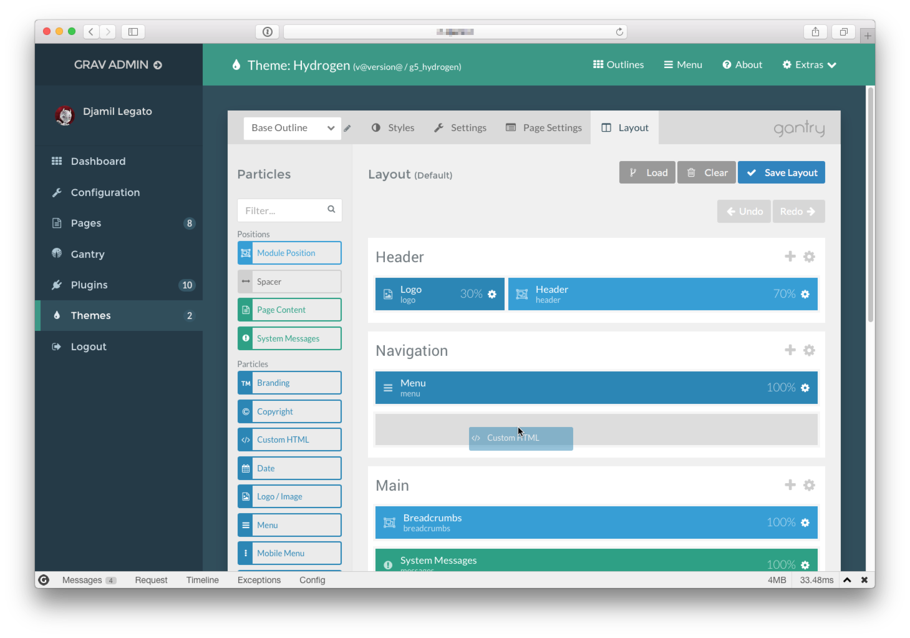Open the Page Settings tab
The height and width of the screenshot is (638, 910).
(x=544, y=128)
